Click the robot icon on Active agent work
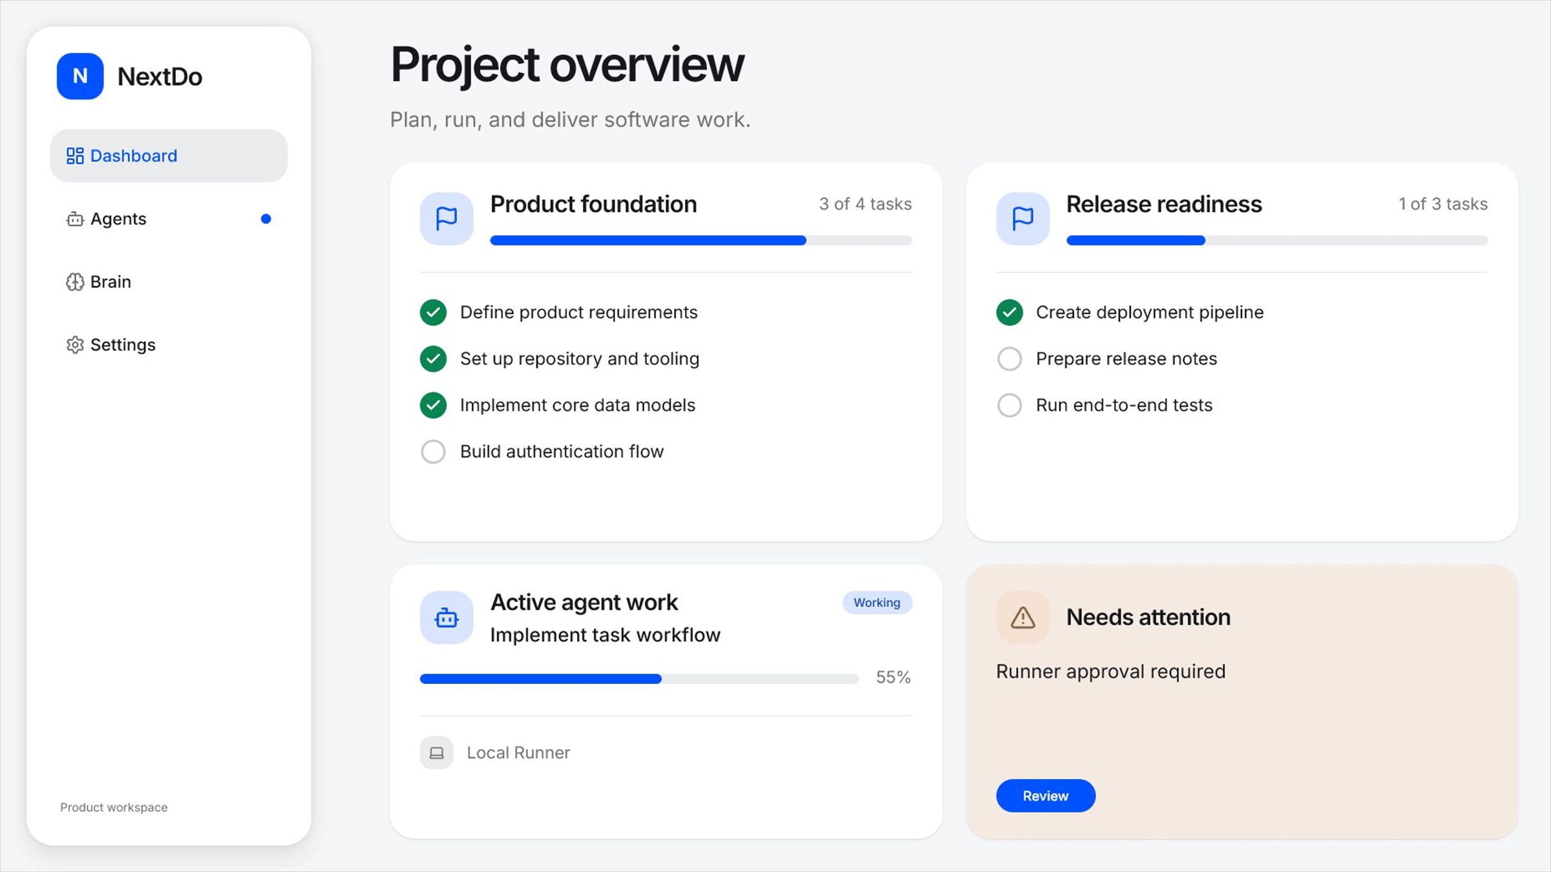1551x872 pixels. pyautogui.click(x=447, y=618)
